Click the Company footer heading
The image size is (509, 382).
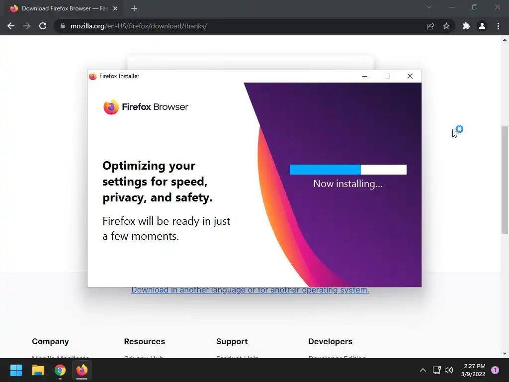coord(50,341)
